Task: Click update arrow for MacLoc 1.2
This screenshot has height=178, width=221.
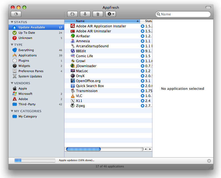Action: (142, 71)
